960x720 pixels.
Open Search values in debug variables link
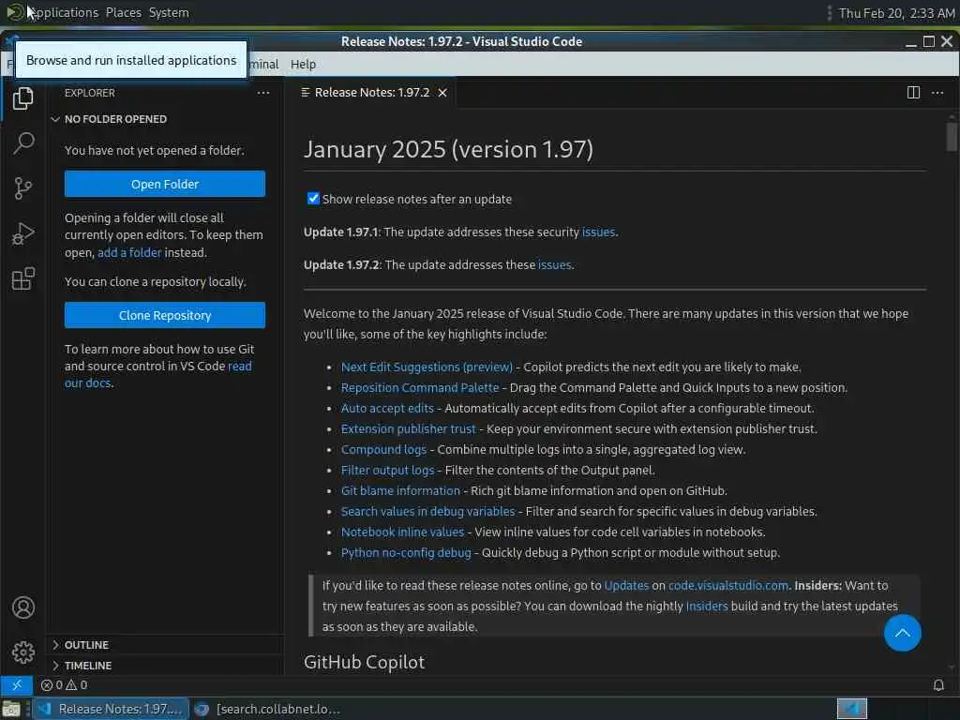pos(427,511)
